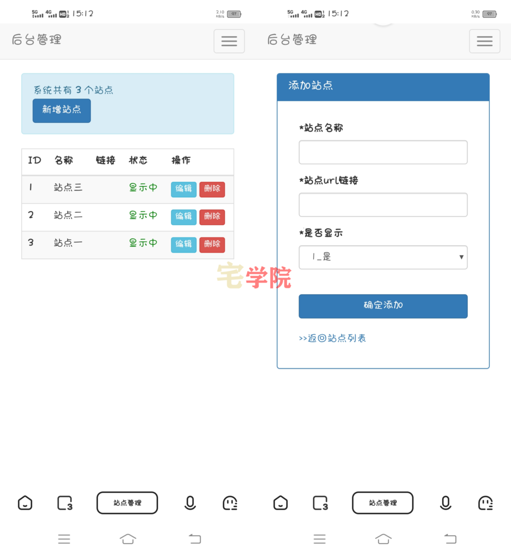511x554 pixels.
Task: Edit 站点二 with its 编辑 button
Action: point(184,217)
